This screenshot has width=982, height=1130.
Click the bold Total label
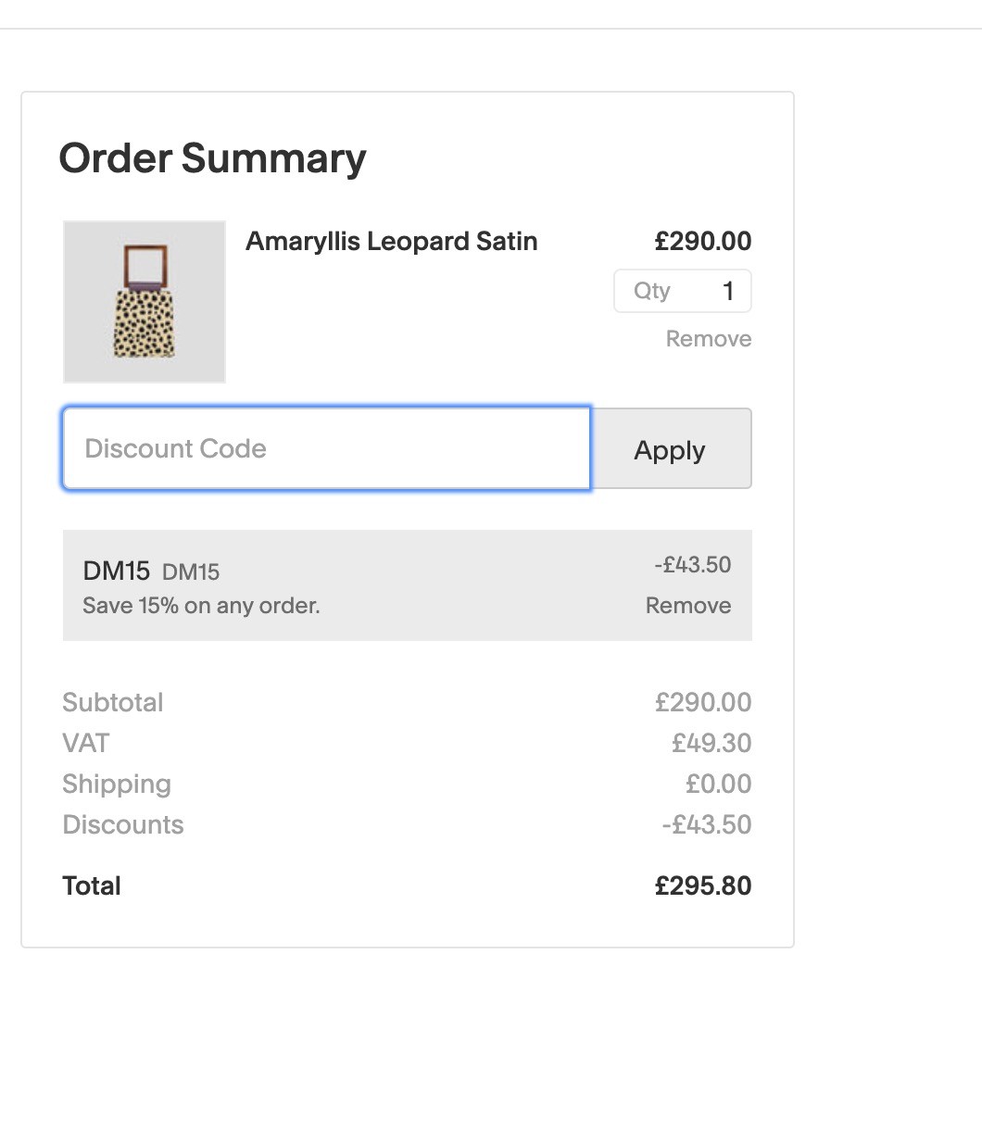pos(92,886)
